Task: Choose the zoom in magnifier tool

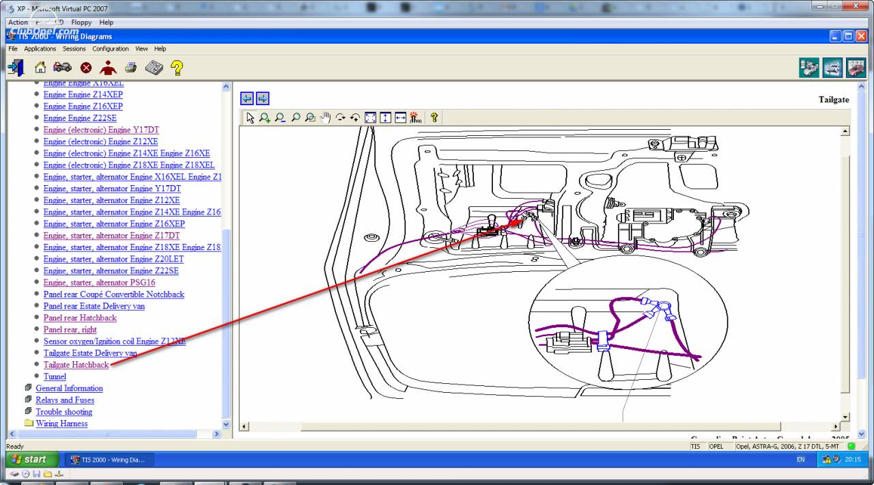Action: (265, 117)
